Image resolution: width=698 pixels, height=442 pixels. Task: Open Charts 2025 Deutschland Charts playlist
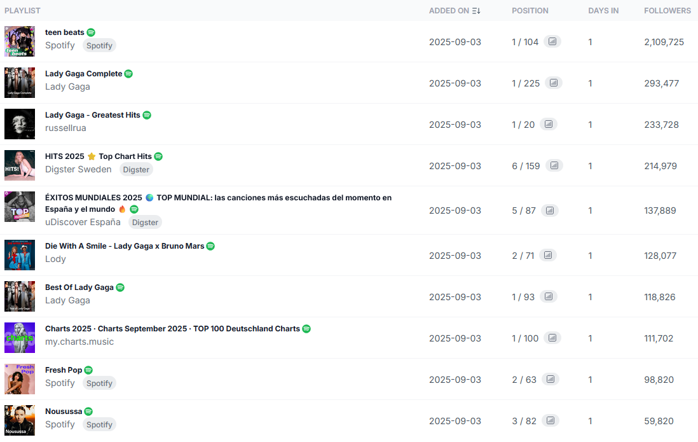click(172, 329)
